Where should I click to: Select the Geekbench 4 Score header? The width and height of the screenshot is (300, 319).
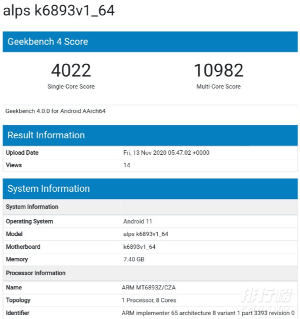[x=150, y=42]
